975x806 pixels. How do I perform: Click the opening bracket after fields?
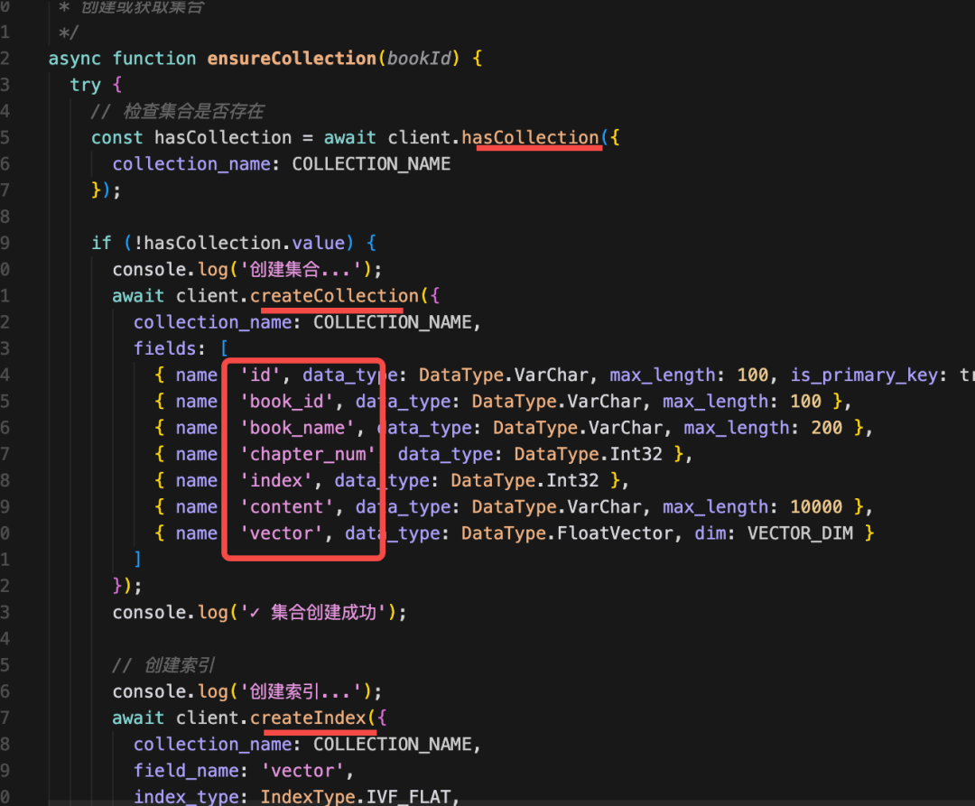coord(224,348)
